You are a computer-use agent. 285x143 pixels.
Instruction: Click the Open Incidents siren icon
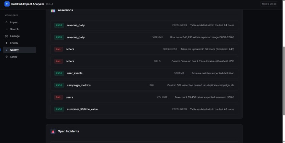coord(53,131)
